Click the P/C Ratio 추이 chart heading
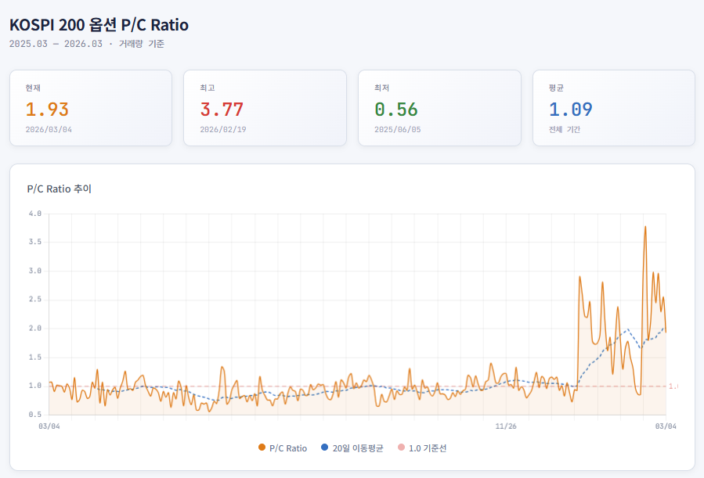This screenshot has width=704, height=478. [60, 189]
